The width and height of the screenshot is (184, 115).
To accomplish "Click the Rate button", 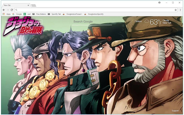I will (x=39, y=22).
